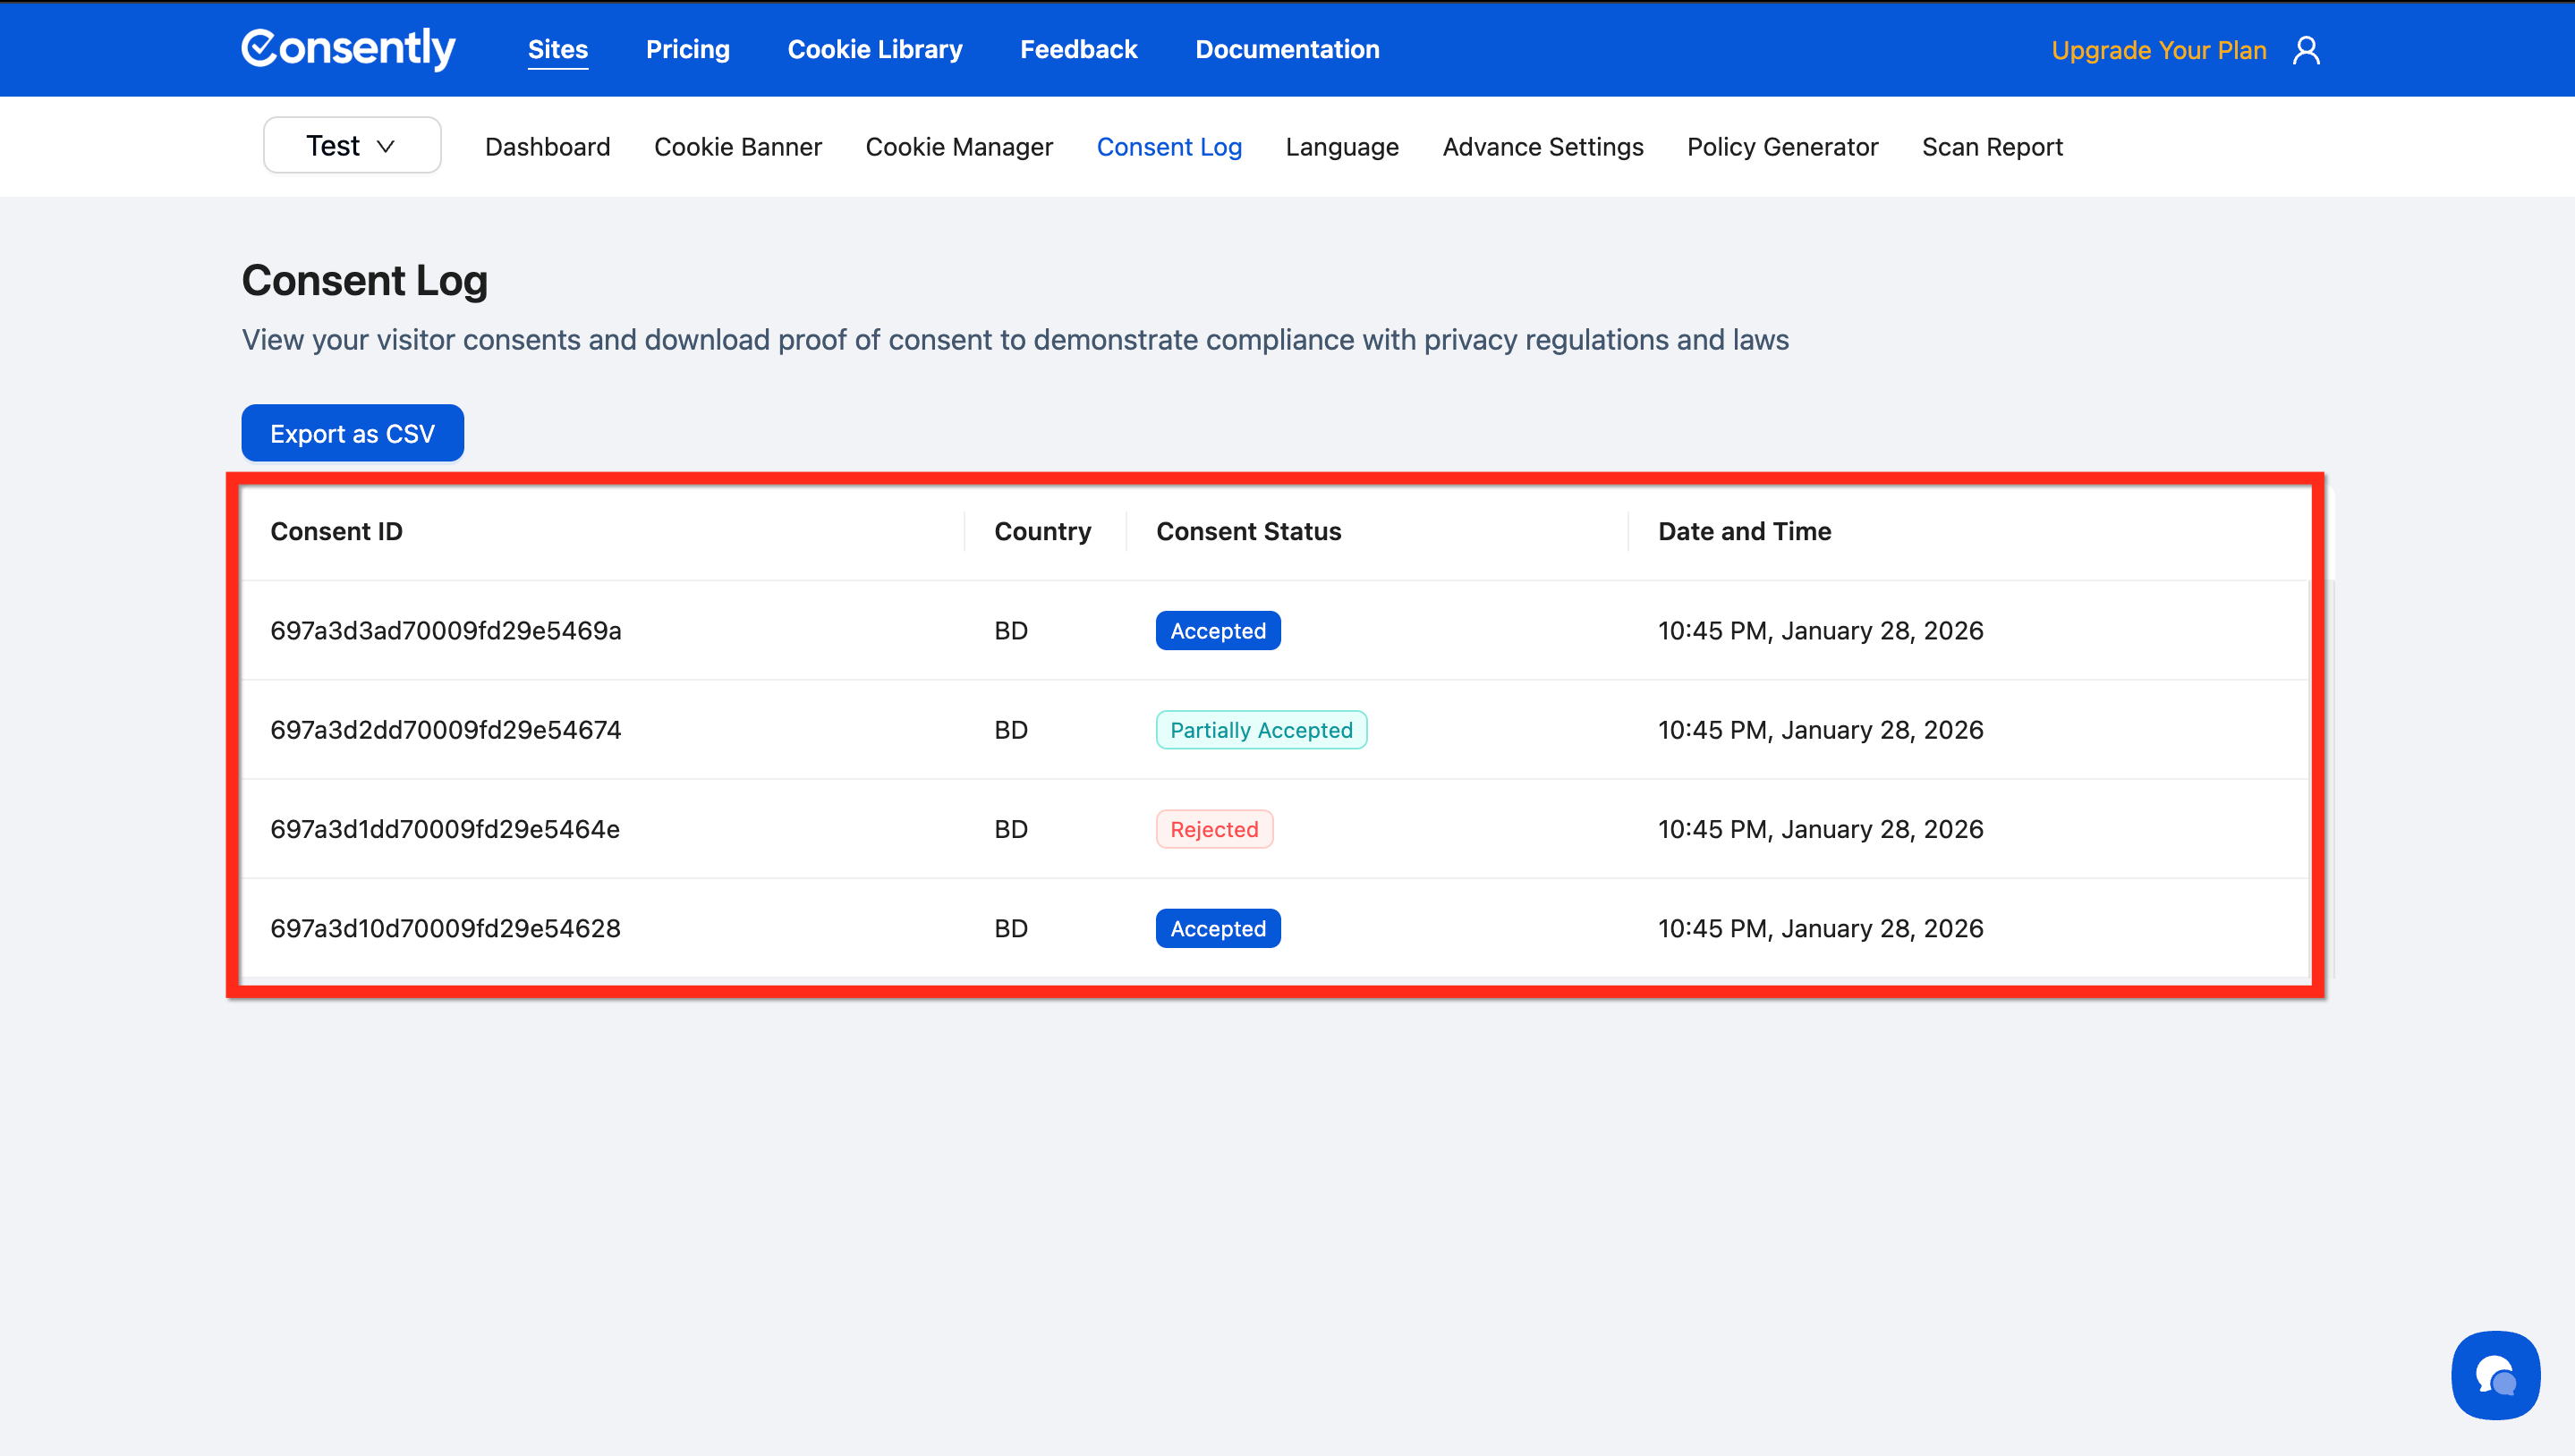Go to the Pricing page
The image size is (2575, 1456).
point(687,49)
